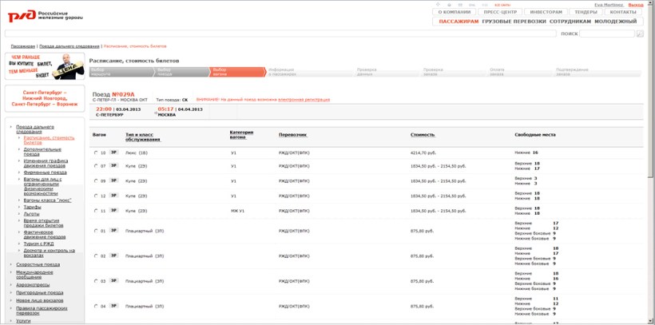Click the ЭР badge for wagon 04

tap(113, 306)
